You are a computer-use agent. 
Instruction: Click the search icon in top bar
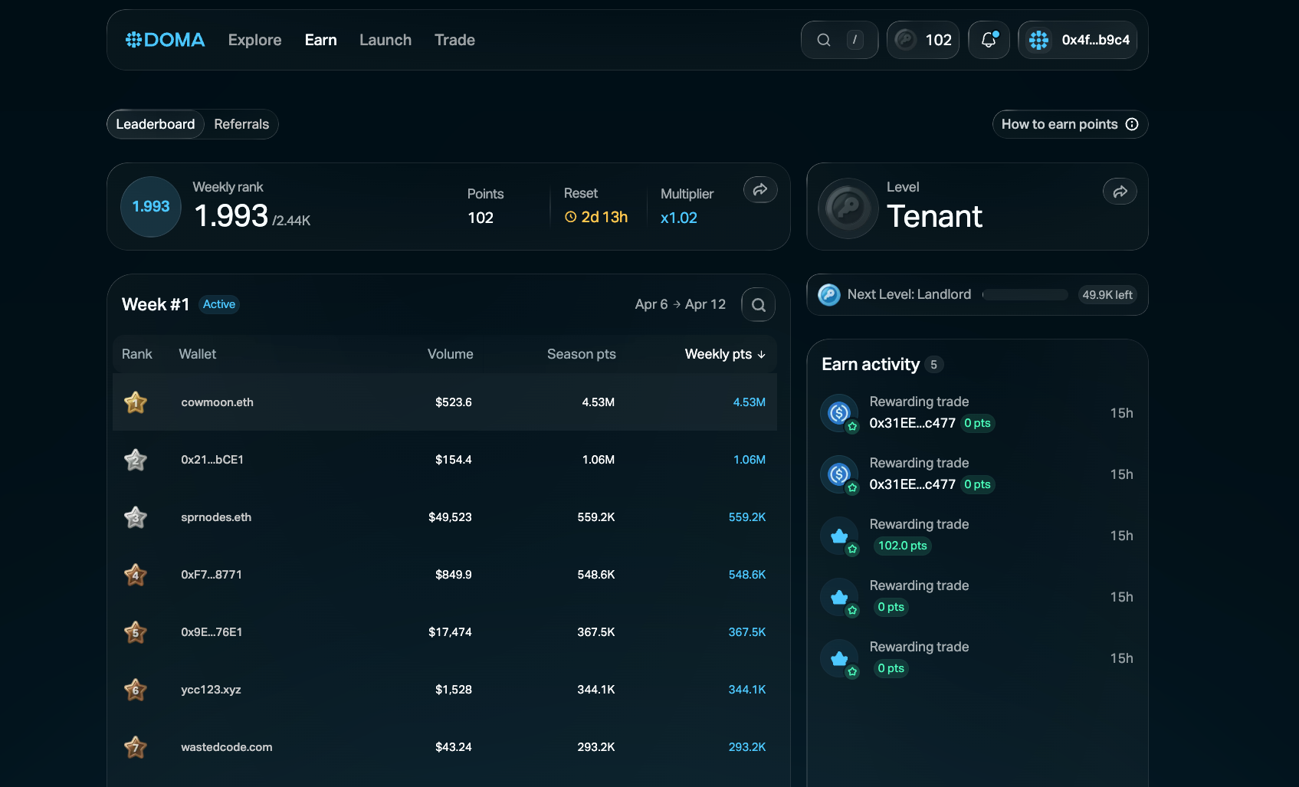click(x=824, y=40)
